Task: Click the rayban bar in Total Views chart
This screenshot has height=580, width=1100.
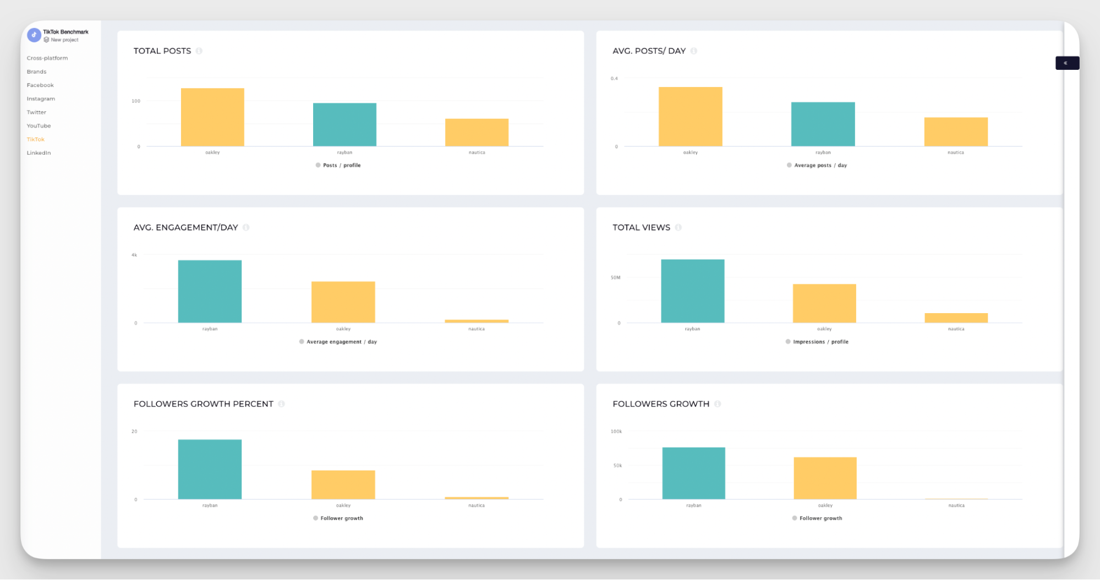Action: pyautogui.click(x=692, y=291)
